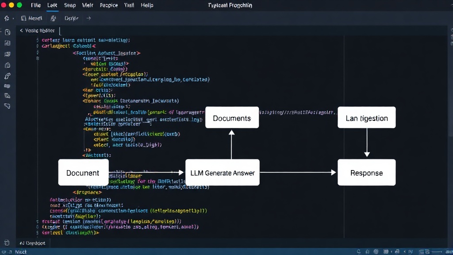Click the far-right status bar icon

click(x=449, y=252)
